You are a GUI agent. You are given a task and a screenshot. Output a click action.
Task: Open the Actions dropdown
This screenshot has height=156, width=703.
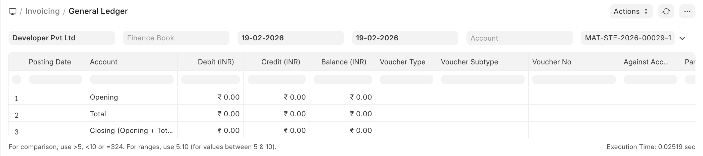pyautogui.click(x=631, y=12)
